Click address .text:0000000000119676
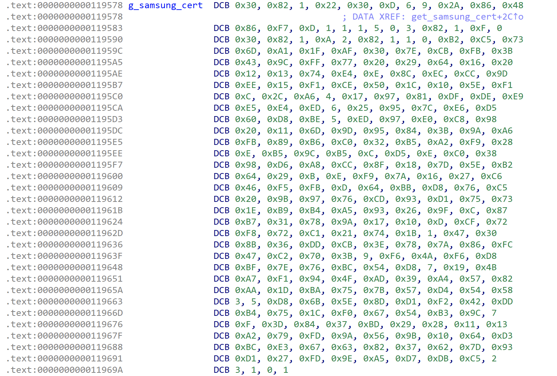The image size is (557, 376). (x=64, y=324)
